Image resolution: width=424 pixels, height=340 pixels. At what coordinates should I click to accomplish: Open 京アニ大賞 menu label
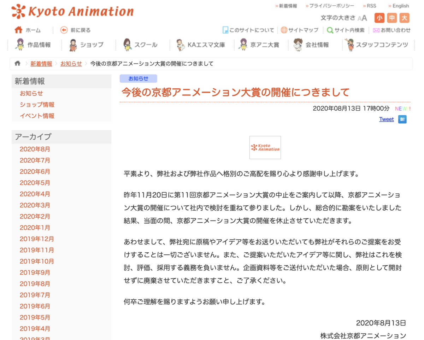(265, 45)
